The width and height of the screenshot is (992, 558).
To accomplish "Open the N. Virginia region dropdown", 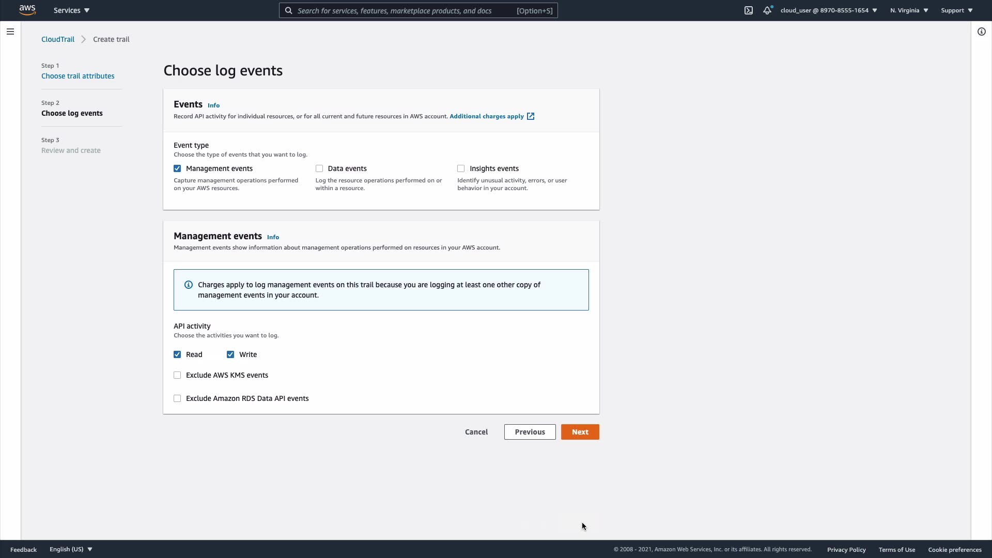I will click(909, 10).
